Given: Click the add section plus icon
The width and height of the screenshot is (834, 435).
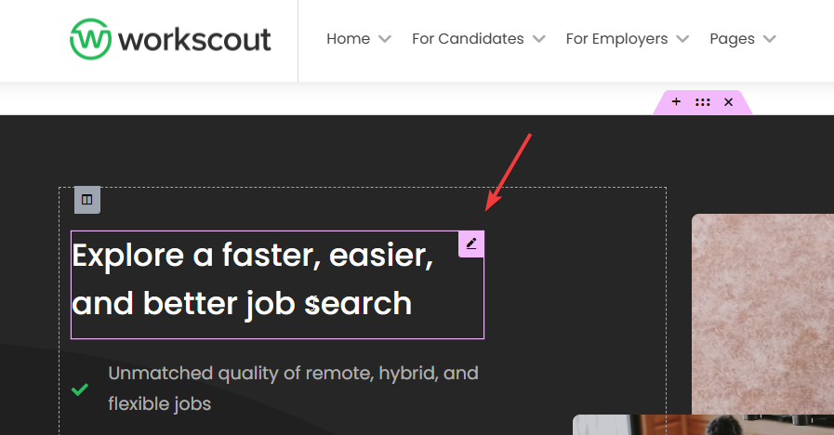Looking at the screenshot, I should click(x=676, y=102).
